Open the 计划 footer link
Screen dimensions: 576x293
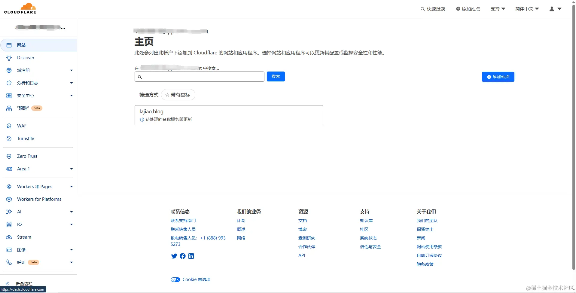[x=241, y=221]
